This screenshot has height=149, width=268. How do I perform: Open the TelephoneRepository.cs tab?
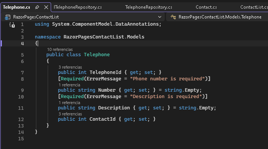[x=148, y=7]
